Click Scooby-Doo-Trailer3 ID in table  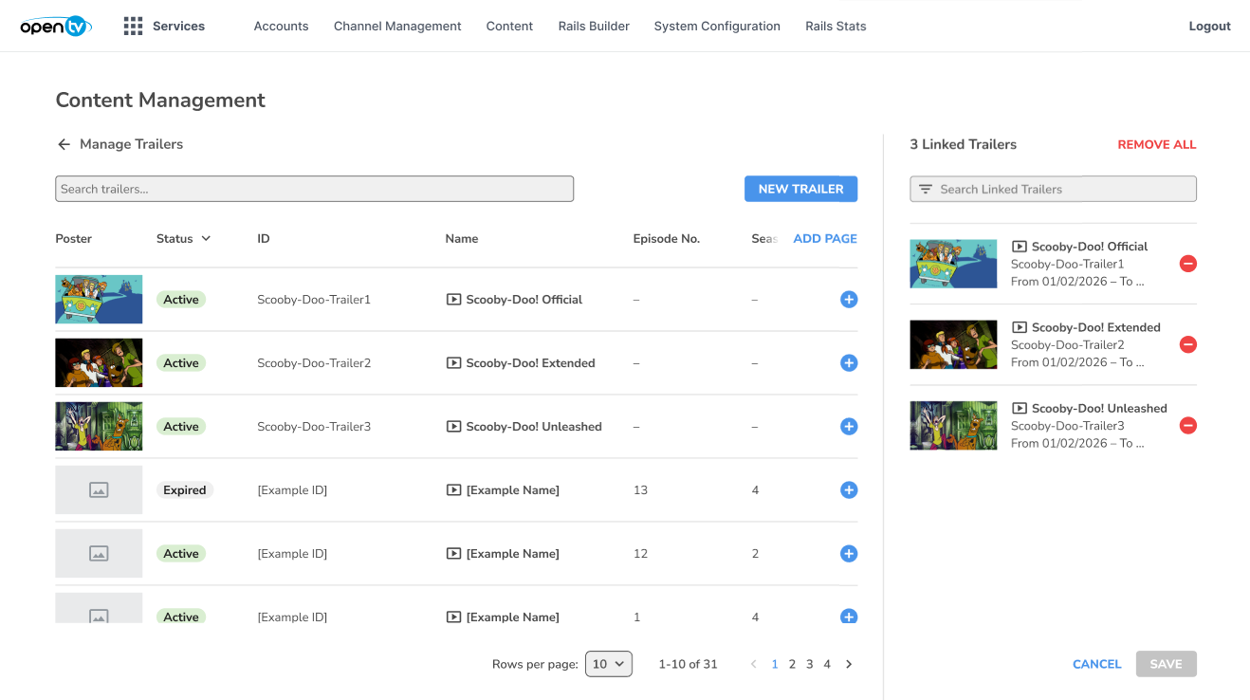click(314, 427)
